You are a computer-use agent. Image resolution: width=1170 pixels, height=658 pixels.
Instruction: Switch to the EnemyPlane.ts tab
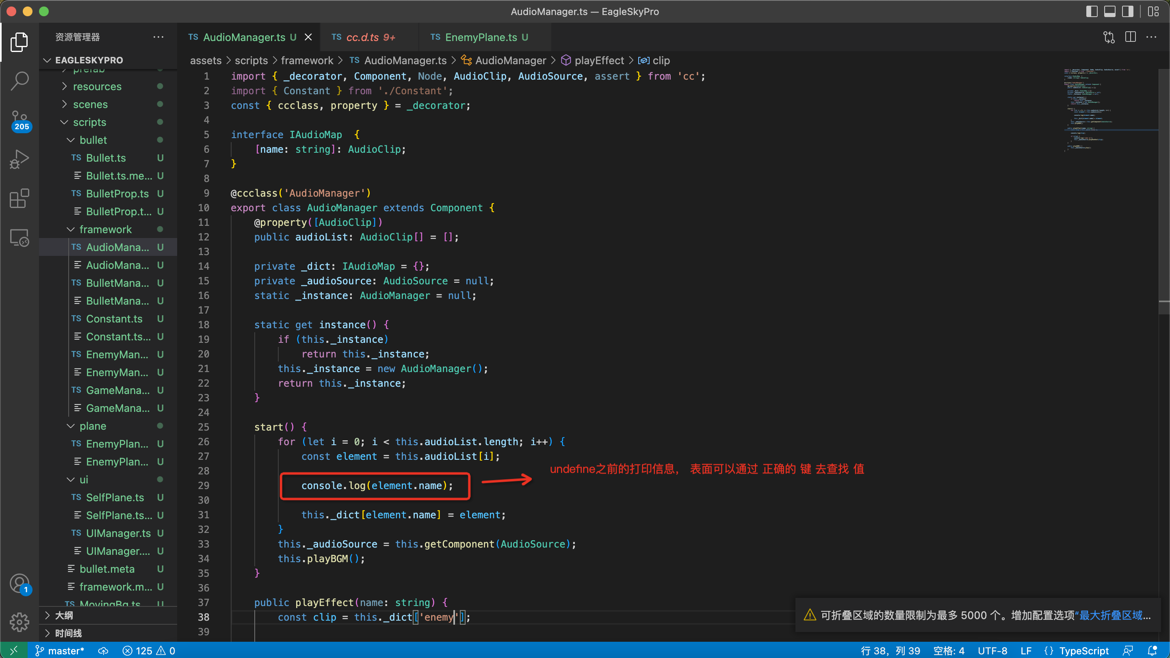tap(481, 37)
